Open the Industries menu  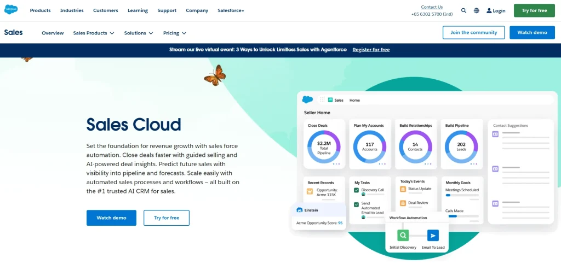click(72, 10)
